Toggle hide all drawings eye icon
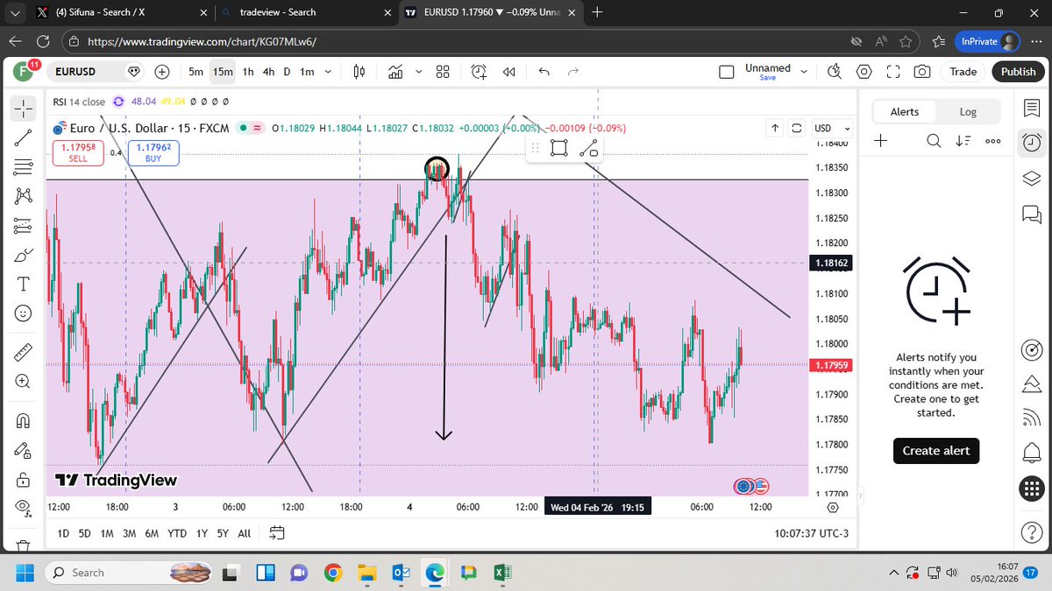 click(x=24, y=508)
